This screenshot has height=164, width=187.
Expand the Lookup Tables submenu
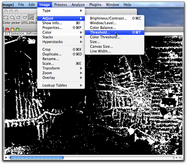pos(61,85)
